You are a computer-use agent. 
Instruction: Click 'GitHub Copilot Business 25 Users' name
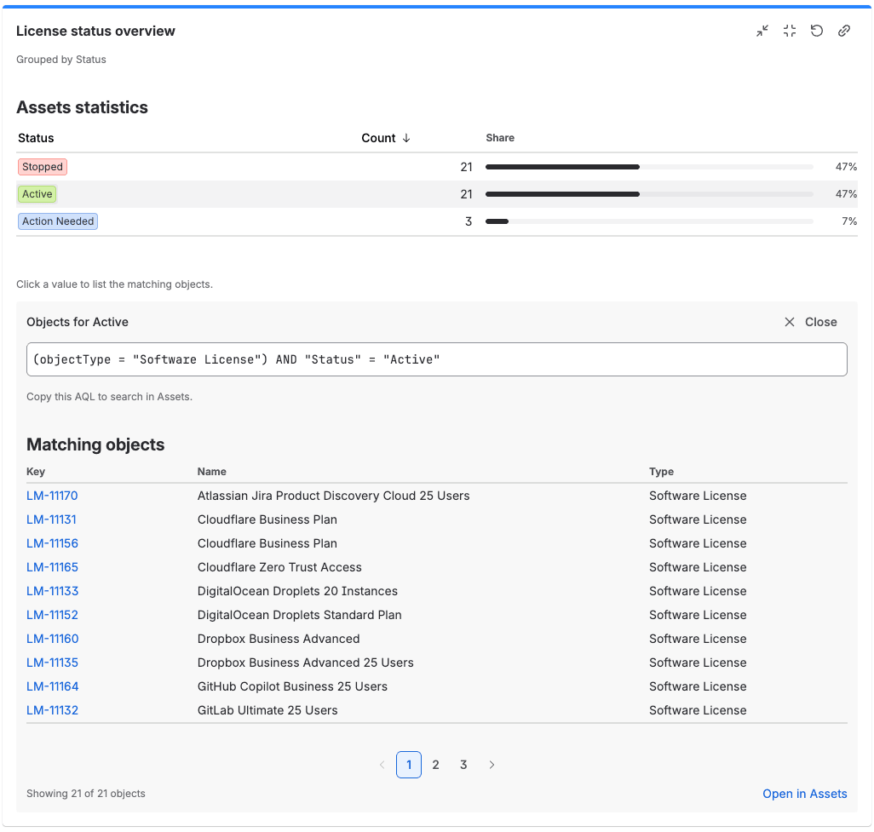(x=292, y=686)
